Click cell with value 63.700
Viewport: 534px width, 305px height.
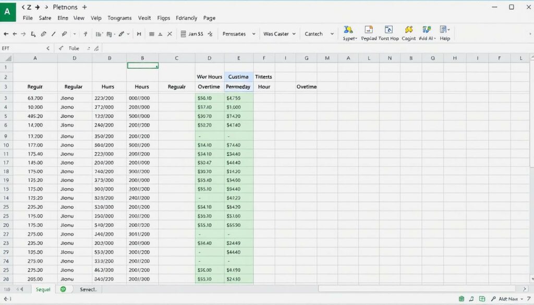35,98
